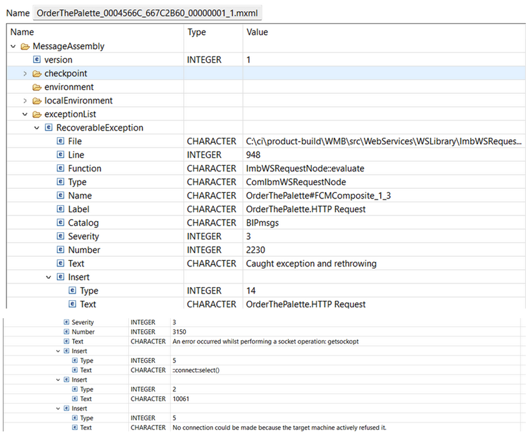Click the version value 1

(x=248, y=60)
